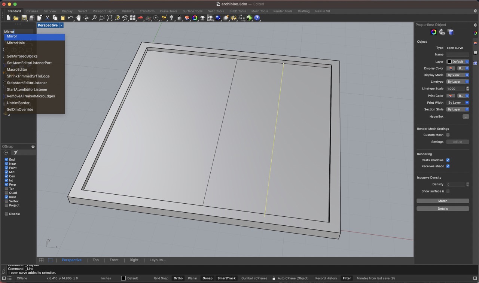Viewport: 479px width, 283px height.
Task: Undo with the curved arrow icon
Action: 71,18
